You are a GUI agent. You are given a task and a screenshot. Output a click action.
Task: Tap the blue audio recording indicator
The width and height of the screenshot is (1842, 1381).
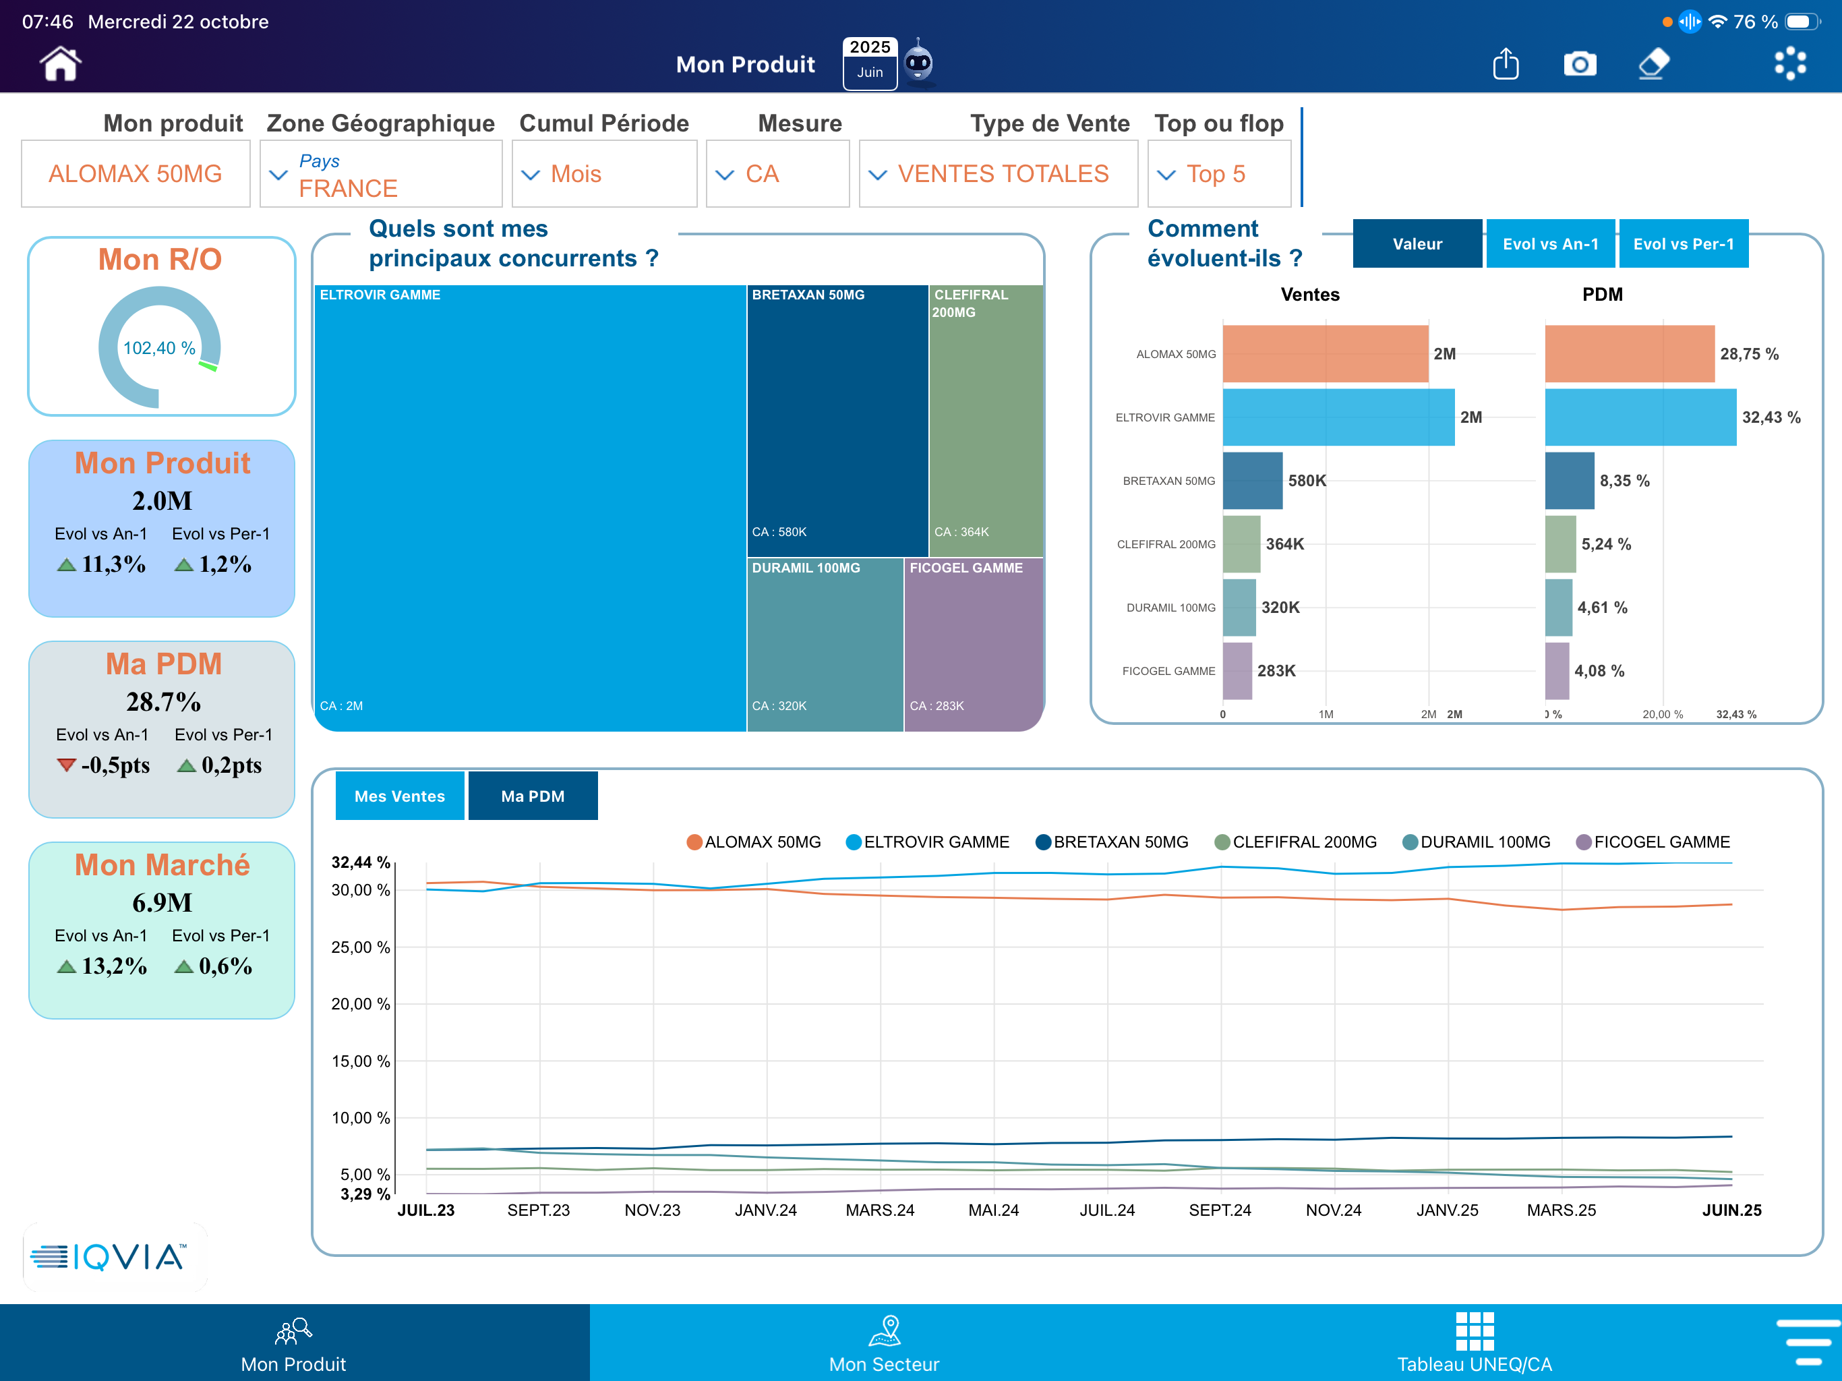point(1690,22)
